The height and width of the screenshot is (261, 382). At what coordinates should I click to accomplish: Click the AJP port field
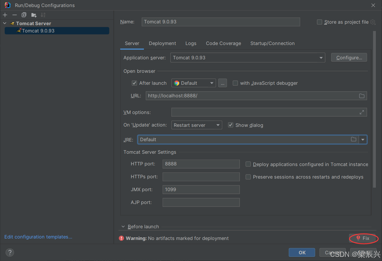(201, 203)
